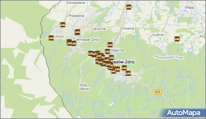
Task: Select the Orłowice label
Action: click(x=127, y=28)
